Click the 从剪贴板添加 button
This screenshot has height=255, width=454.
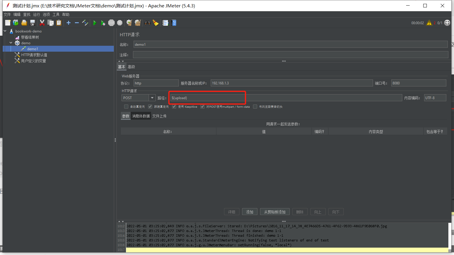tap(275, 212)
